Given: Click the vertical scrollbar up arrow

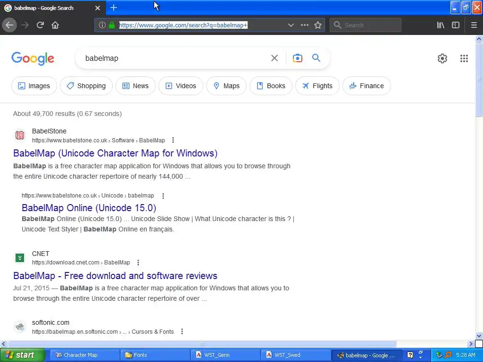Looking at the screenshot, I should [x=479, y=39].
